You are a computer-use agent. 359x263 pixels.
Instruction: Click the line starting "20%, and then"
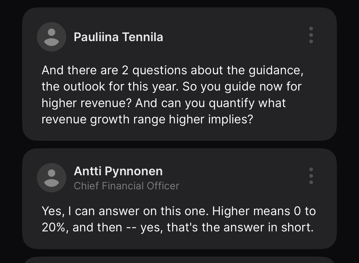[x=177, y=227]
